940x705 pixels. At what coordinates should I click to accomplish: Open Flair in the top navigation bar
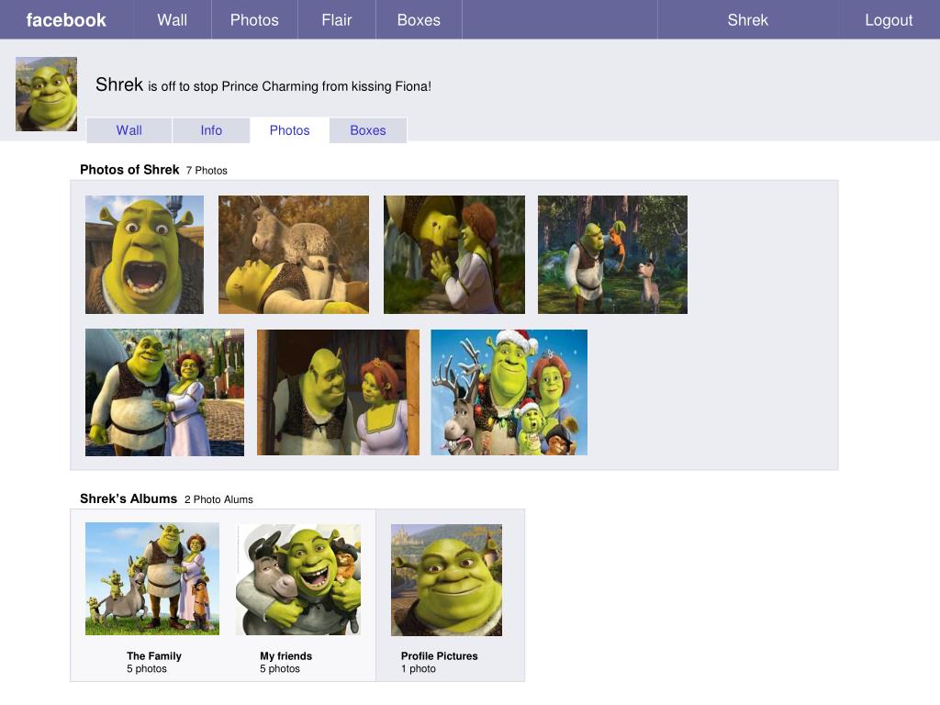click(x=336, y=20)
